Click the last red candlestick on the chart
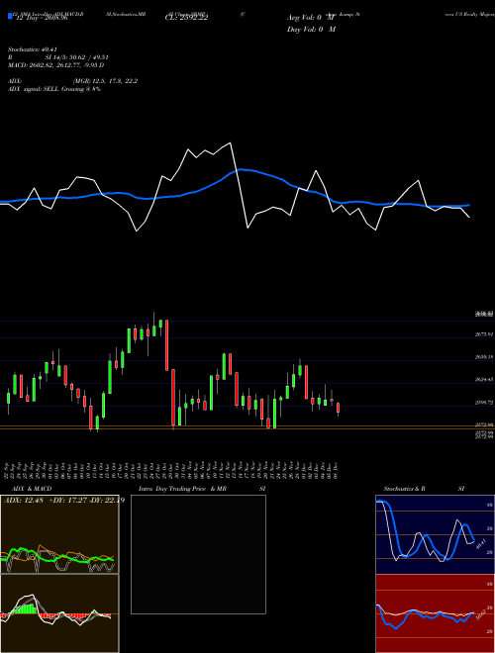The height and width of the screenshot is (653, 495). click(338, 409)
